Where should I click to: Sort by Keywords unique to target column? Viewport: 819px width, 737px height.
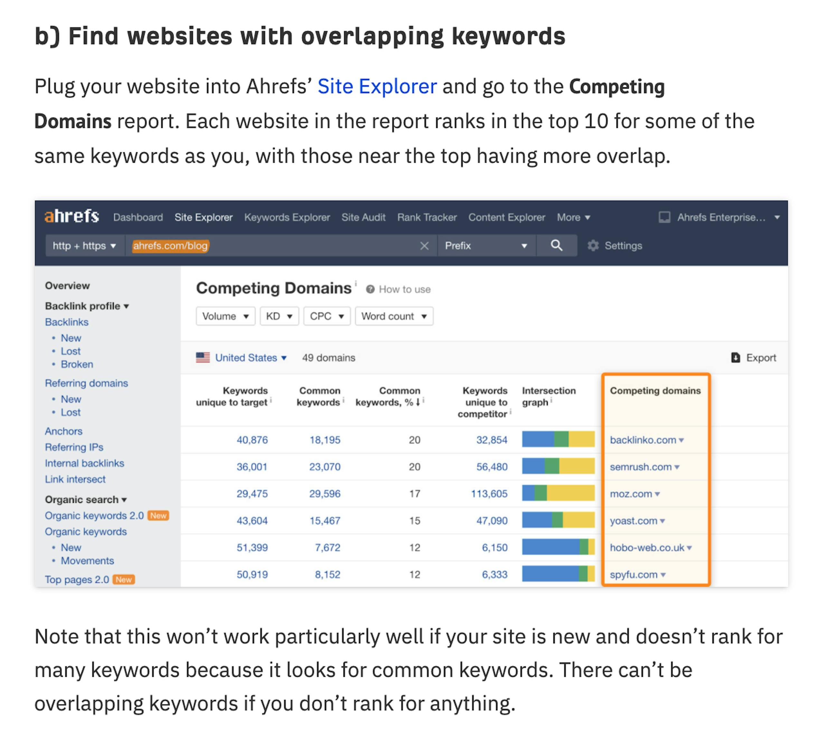pyautogui.click(x=232, y=397)
